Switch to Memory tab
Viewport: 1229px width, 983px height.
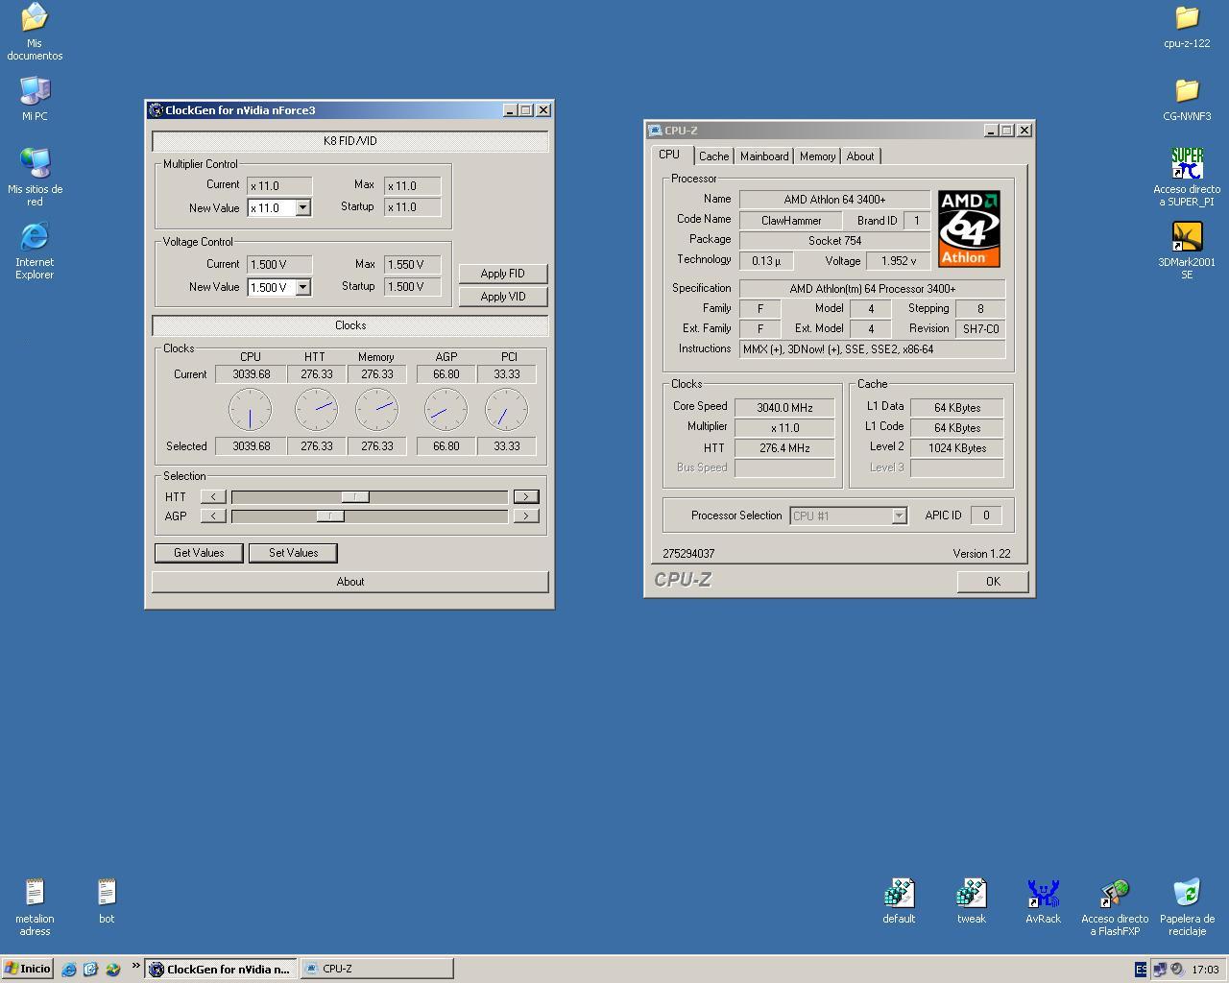coord(817,156)
